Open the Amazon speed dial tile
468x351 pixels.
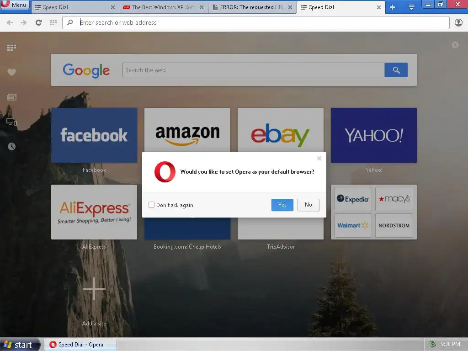[187, 130]
